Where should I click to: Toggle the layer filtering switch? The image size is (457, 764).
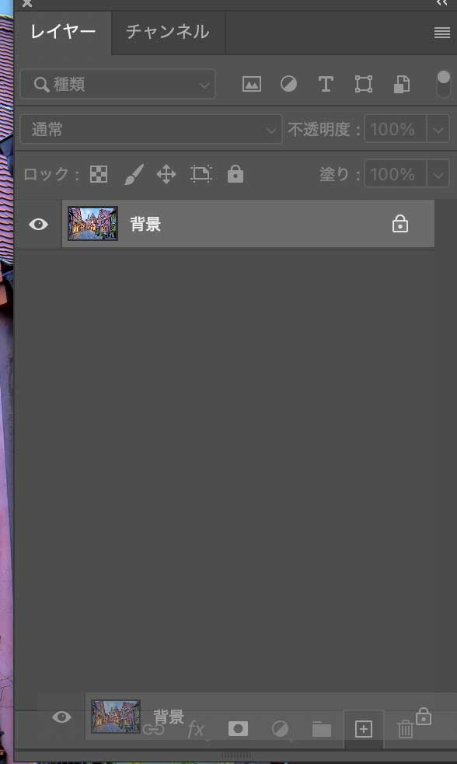[443, 84]
